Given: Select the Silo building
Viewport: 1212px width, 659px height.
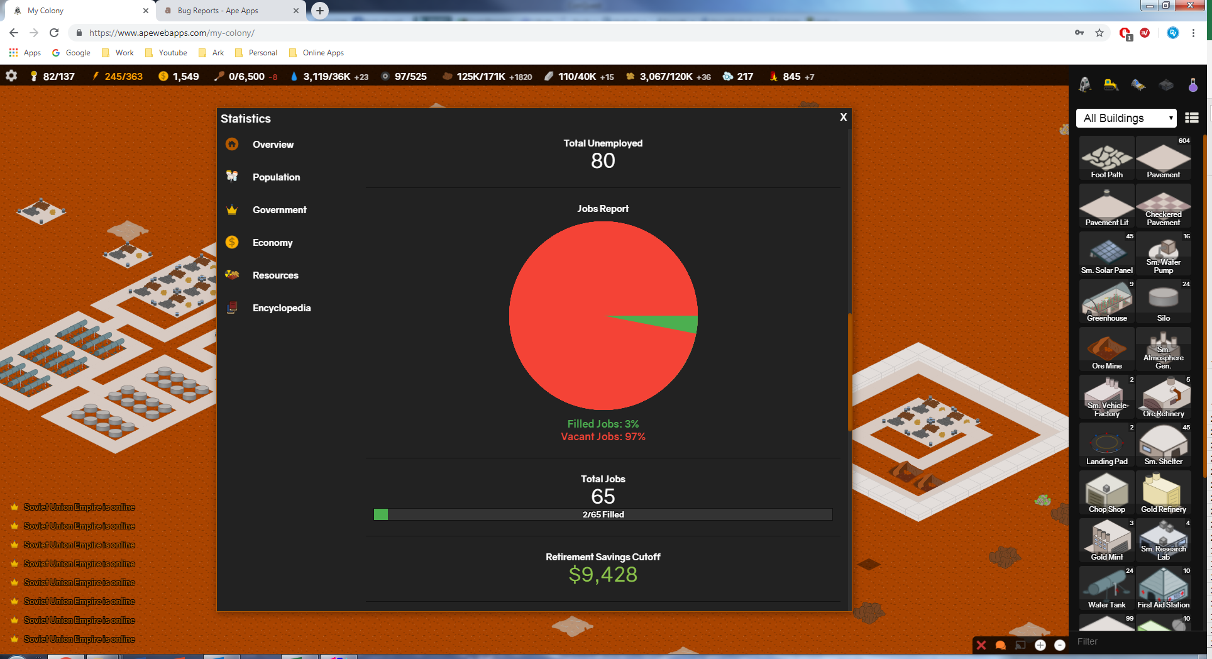Looking at the screenshot, I should click(1164, 302).
